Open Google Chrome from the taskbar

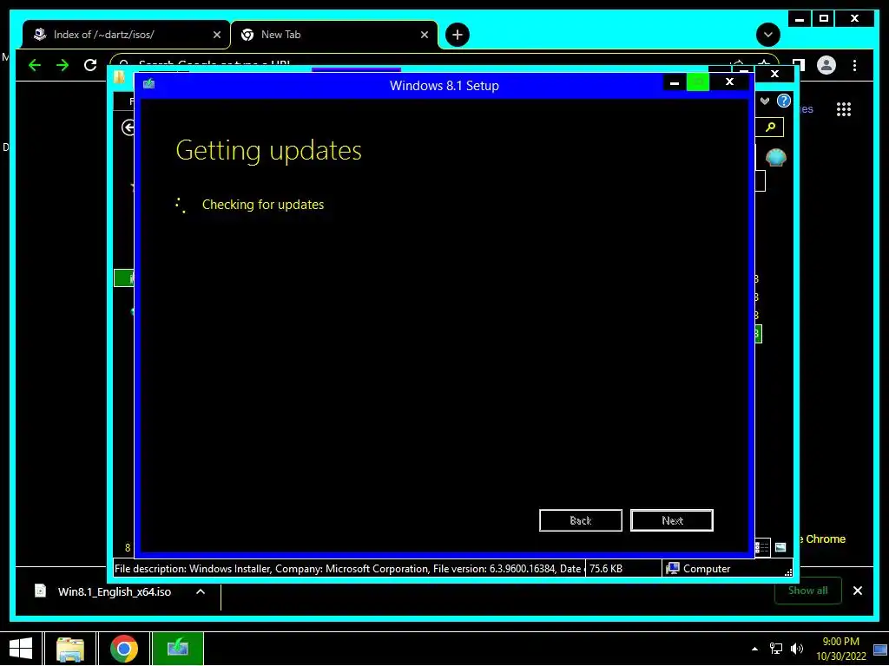click(123, 649)
